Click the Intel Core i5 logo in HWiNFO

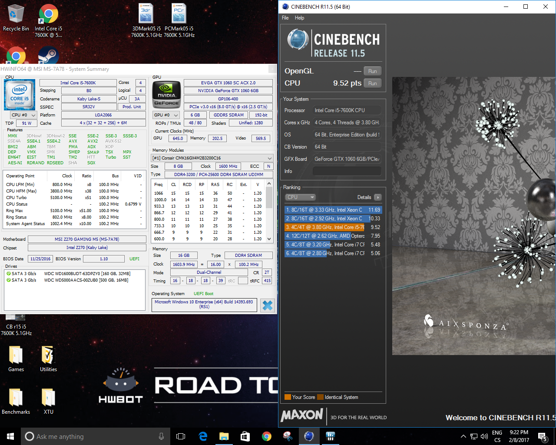(x=20, y=95)
